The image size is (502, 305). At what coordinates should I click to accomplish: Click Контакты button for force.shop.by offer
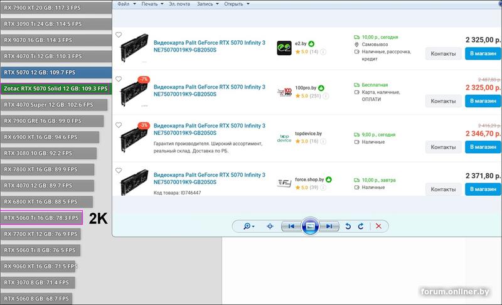click(x=443, y=190)
